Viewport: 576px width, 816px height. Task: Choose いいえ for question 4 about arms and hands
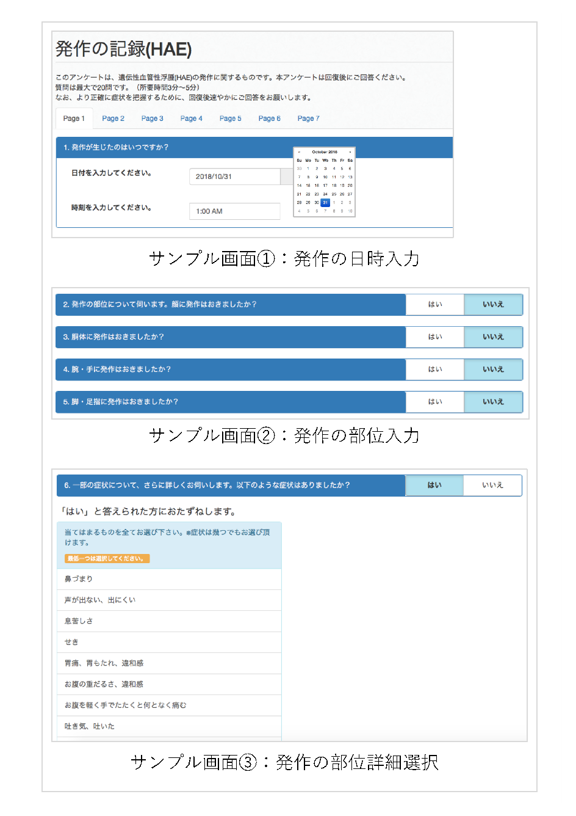(x=493, y=369)
